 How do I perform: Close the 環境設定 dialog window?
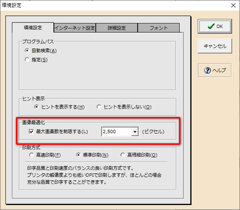click(233, 5)
